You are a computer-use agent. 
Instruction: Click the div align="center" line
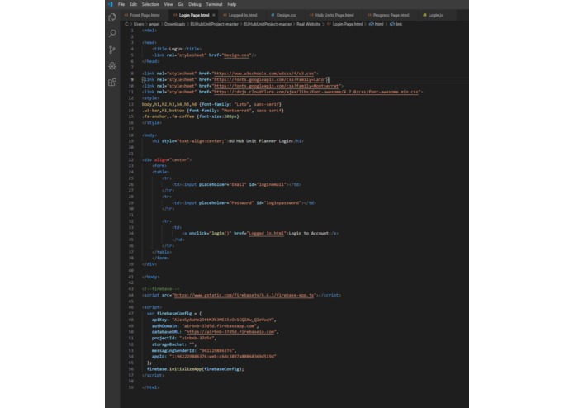(167, 160)
